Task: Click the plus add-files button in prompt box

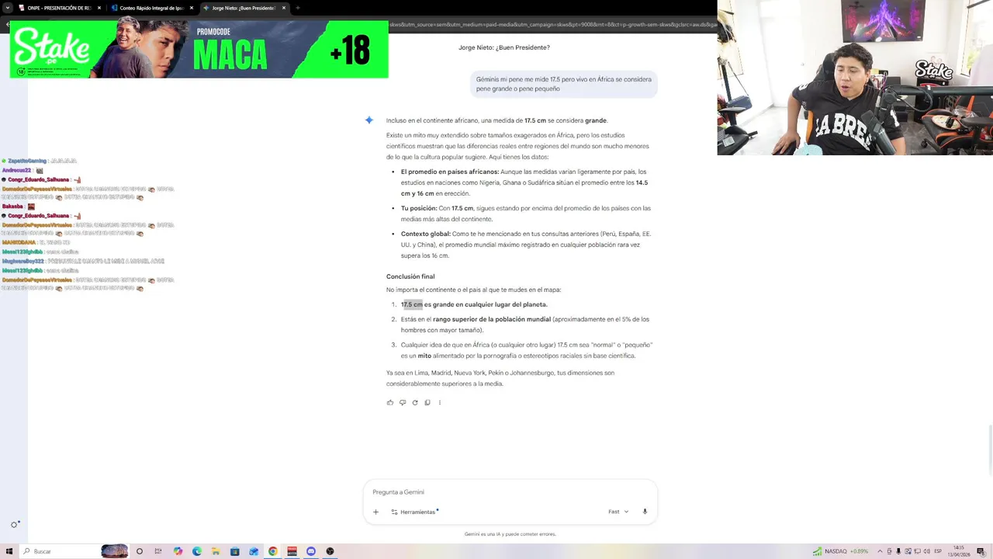Action: [x=375, y=512]
